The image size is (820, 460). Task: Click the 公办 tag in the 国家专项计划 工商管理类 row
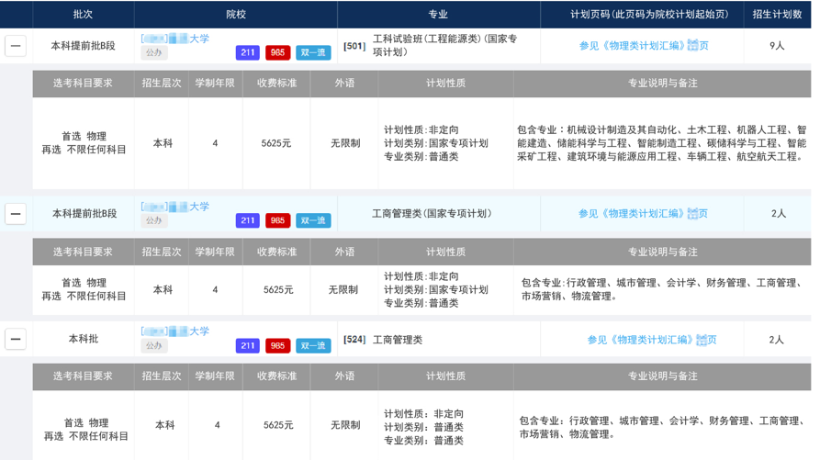pos(153,220)
